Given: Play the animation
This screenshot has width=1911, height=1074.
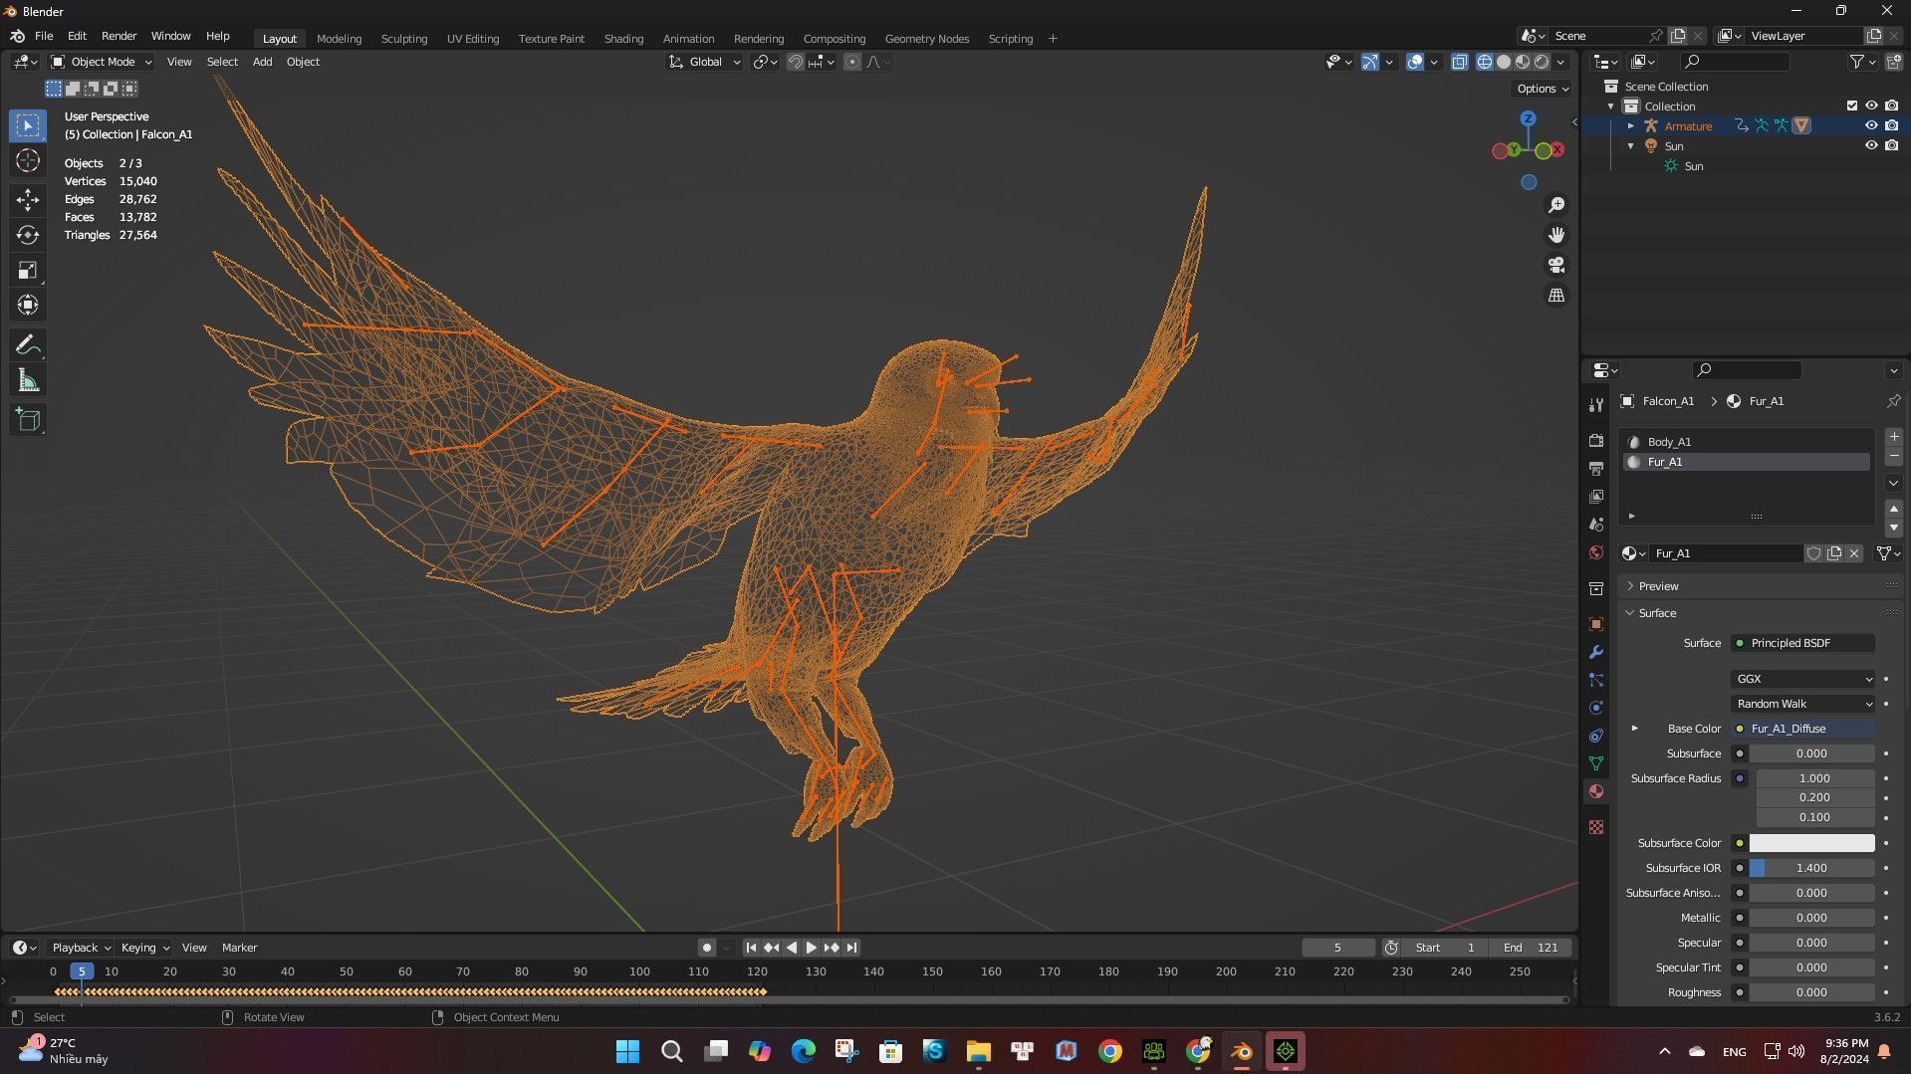Looking at the screenshot, I should point(811,948).
